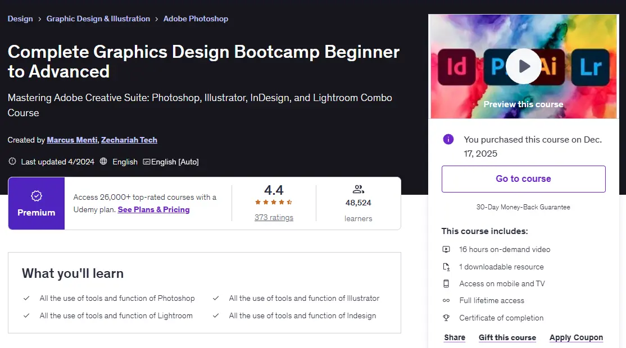626x348 pixels.
Task: Click the 4.4 rating score
Action: click(x=274, y=190)
